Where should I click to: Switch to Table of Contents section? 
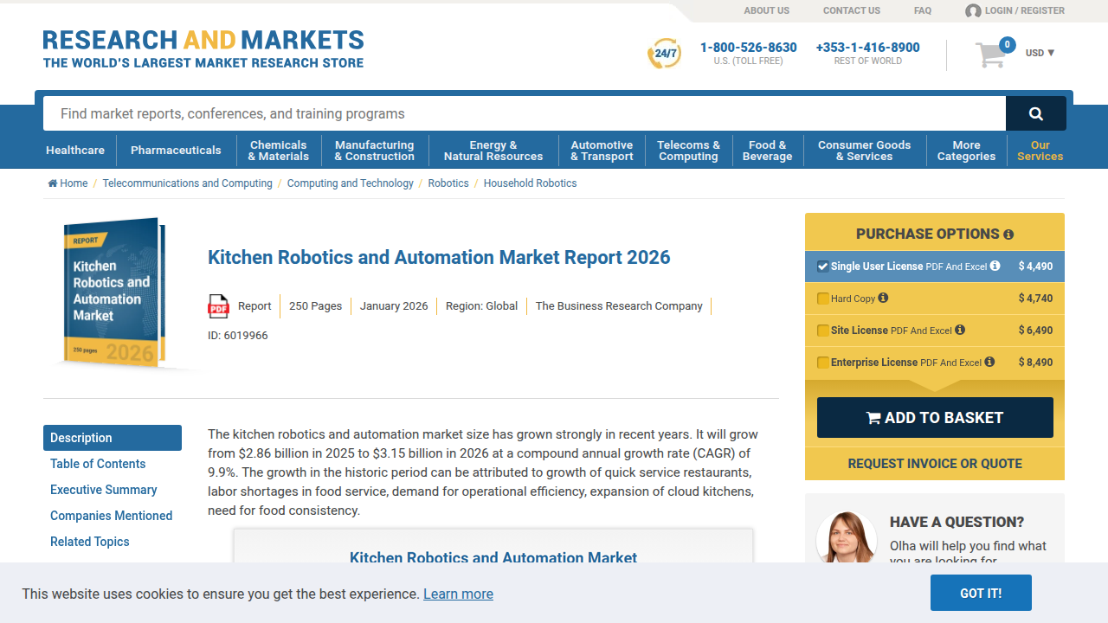tap(98, 464)
